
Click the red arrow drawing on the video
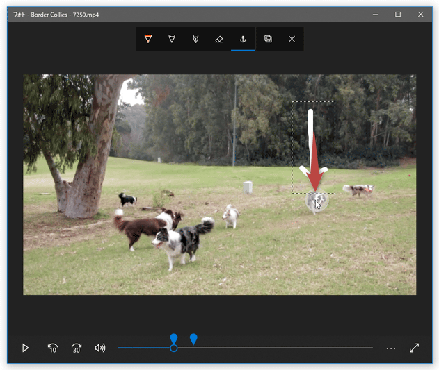click(x=315, y=163)
